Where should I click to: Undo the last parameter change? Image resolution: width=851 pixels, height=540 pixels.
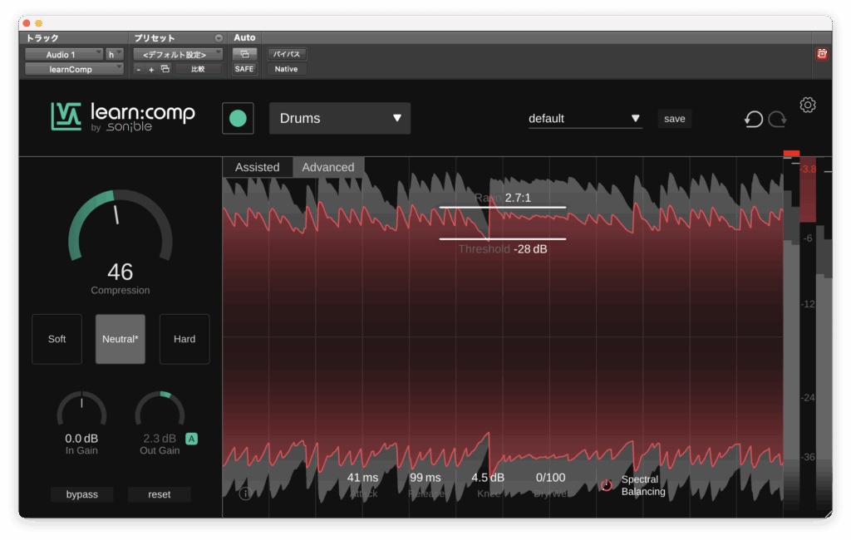[753, 119]
